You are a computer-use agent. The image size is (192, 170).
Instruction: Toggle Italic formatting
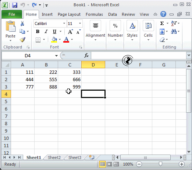pyautogui.click(x=46, y=32)
